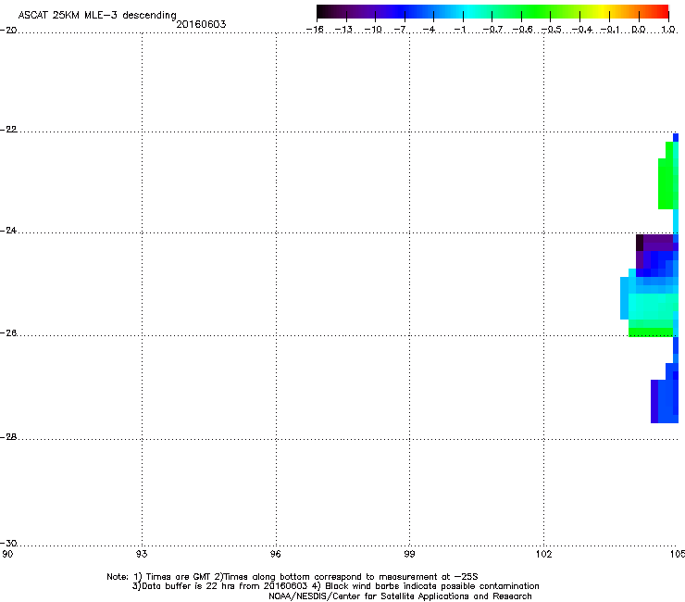Click the latitude axis label '-26'

[x=8, y=333]
